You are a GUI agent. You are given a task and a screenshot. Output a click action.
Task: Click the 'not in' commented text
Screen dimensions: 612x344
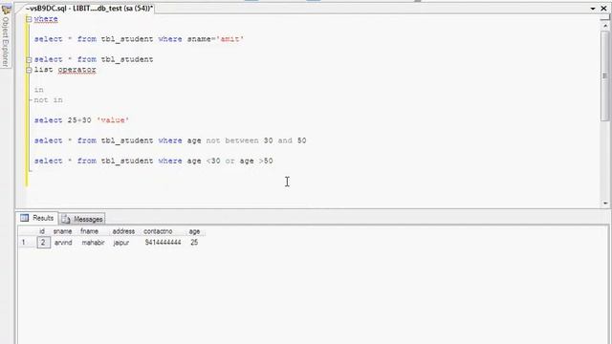point(49,100)
